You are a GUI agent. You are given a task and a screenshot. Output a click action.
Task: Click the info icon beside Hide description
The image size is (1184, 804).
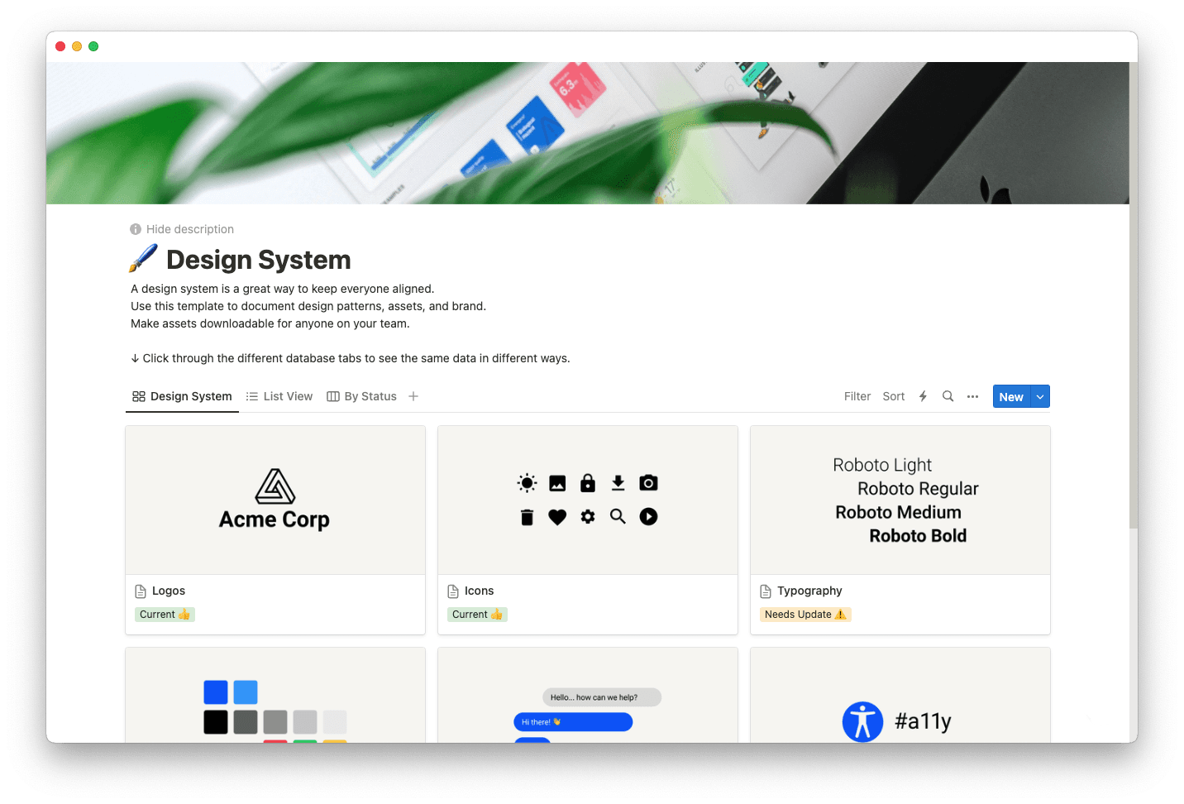tap(135, 229)
